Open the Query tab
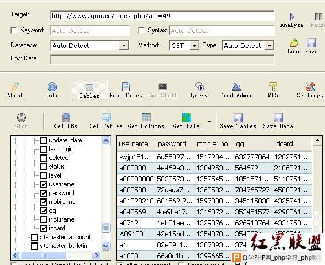The width and height of the screenshot is (325, 265). 200,90
